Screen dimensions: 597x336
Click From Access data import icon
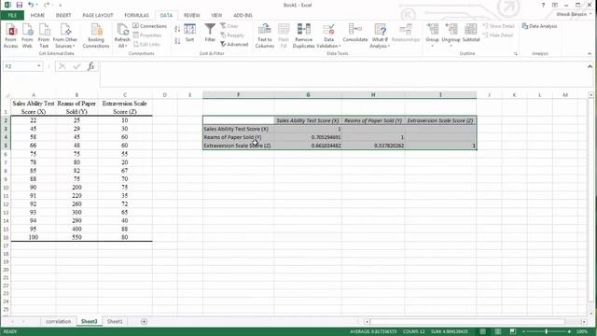pos(10,35)
